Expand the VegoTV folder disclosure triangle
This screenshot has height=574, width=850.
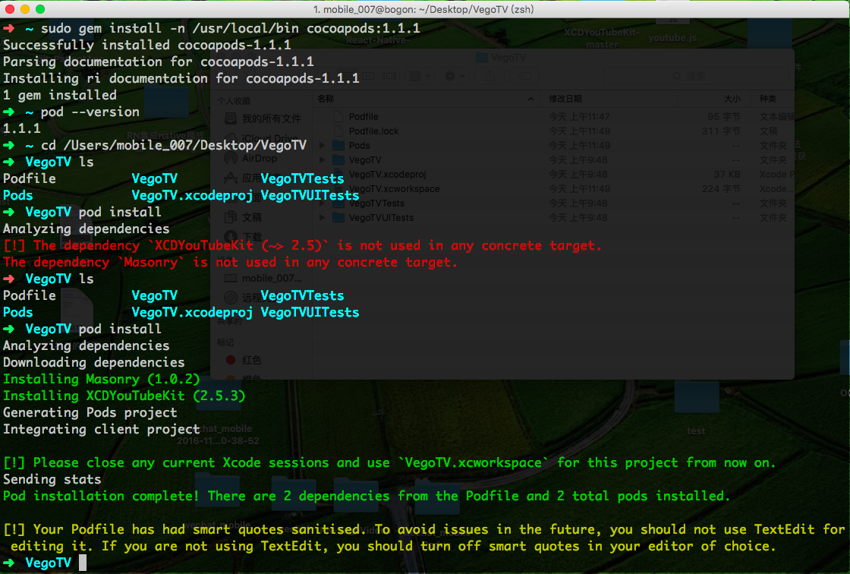click(x=322, y=160)
